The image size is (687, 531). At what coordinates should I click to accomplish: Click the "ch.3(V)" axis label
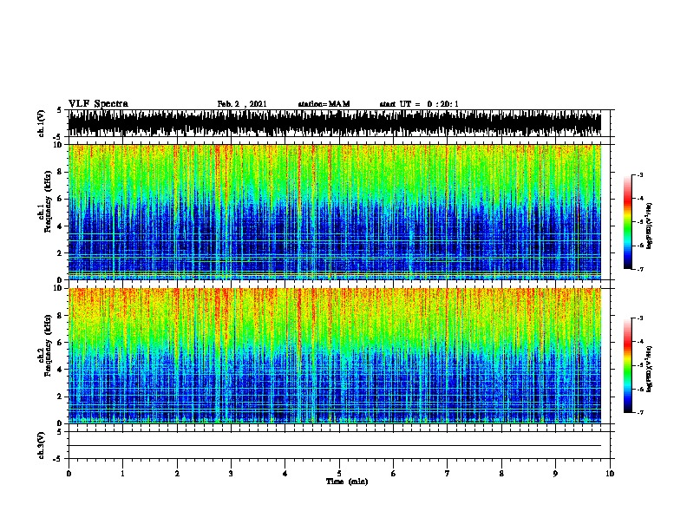click(x=42, y=445)
